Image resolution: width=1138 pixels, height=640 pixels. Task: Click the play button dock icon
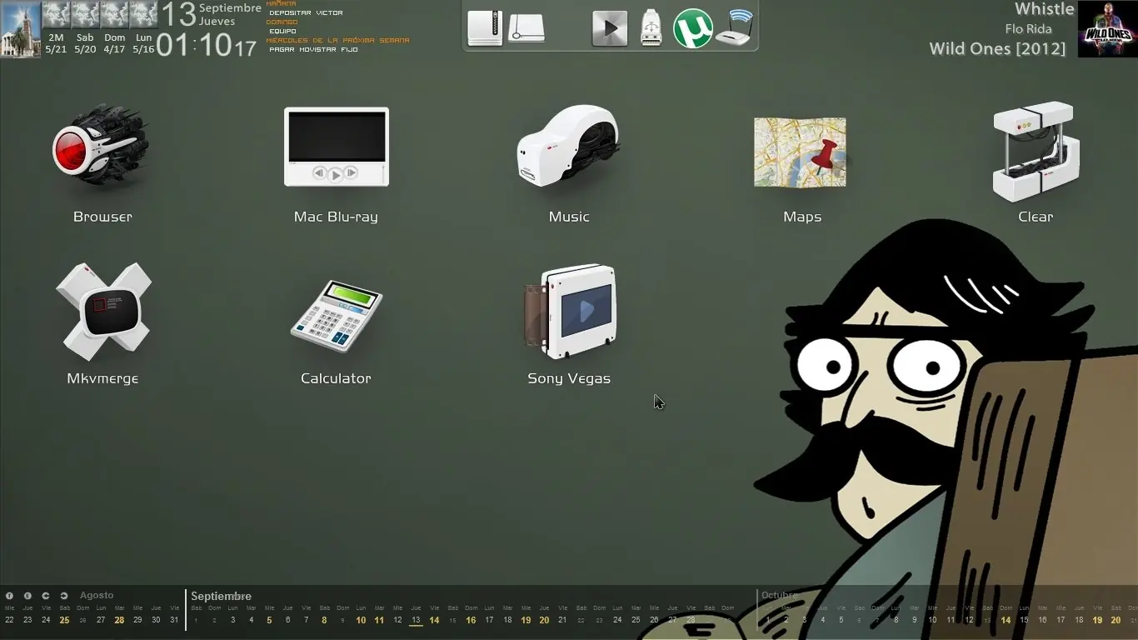coord(610,28)
